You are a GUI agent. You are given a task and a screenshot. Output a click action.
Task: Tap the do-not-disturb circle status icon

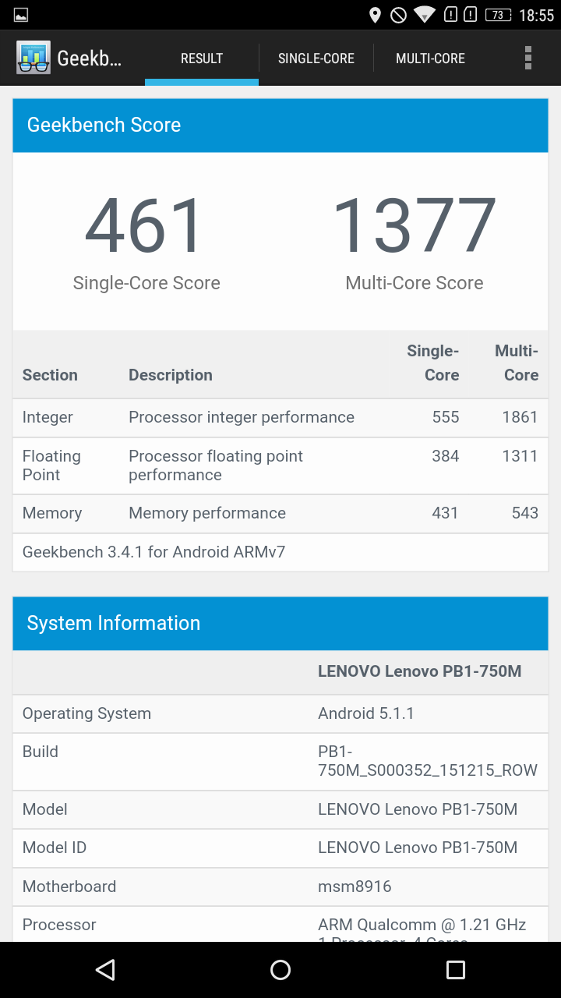[x=398, y=15]
